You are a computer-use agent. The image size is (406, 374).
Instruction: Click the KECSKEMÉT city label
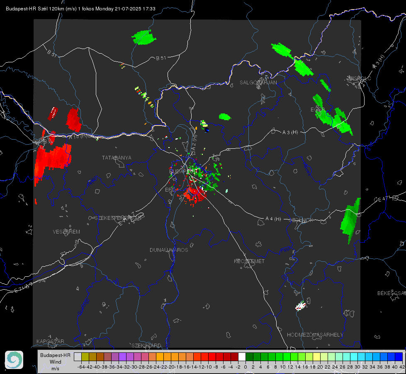pyautogui.click(x=249, y=261)
